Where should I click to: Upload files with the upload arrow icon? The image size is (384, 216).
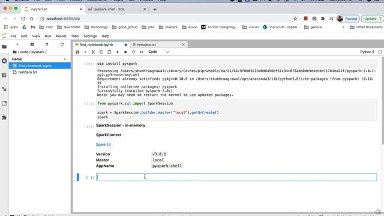coord(47,44)
